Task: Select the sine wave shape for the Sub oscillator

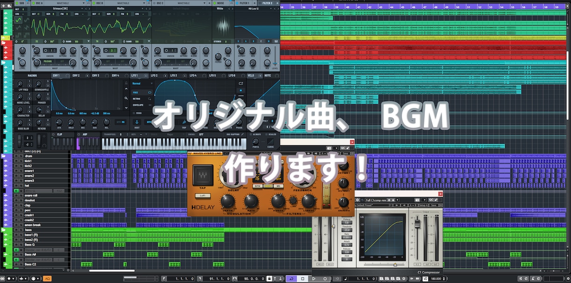Action: coord(18,20)
